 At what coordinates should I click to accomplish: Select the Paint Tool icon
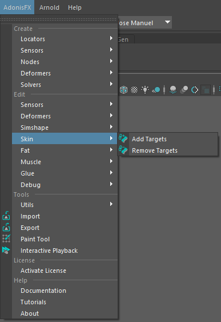coord(6,238)
